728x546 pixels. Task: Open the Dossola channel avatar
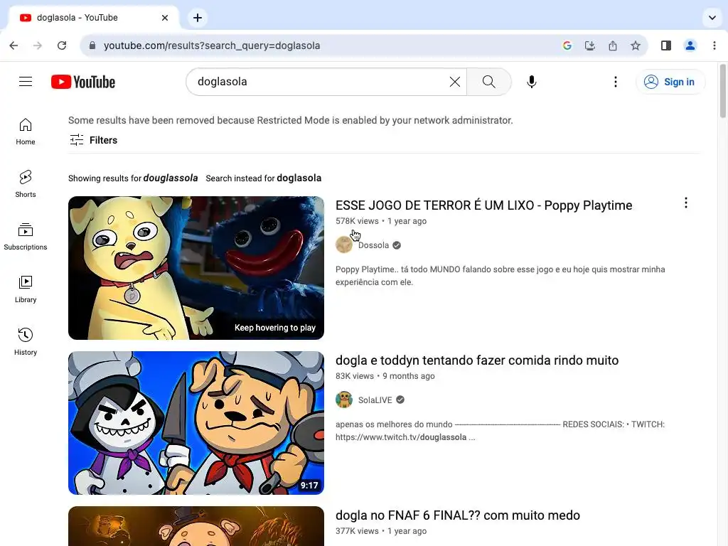tap(344, 245)
